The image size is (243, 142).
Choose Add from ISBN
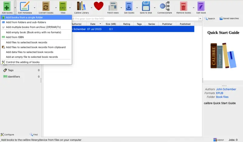pyautogui.click(x=36, y=37)
